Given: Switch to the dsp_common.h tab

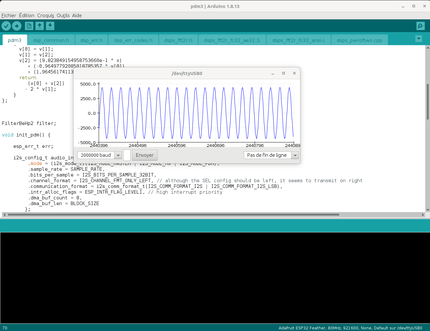Looking at the screenshot, I should pos(51,40).
